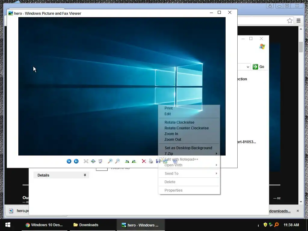Open the address dropdown next to Go
Screen dimensions: 308x231
(248, 67)
